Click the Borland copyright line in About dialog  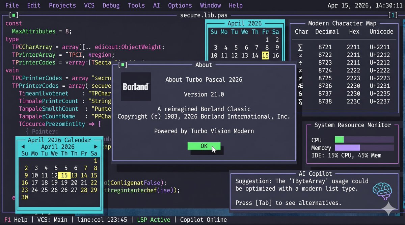(204, 116)
